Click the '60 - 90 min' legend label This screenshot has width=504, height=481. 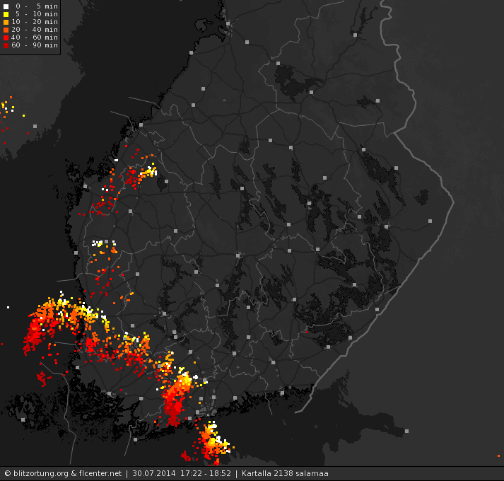point(35,45)
